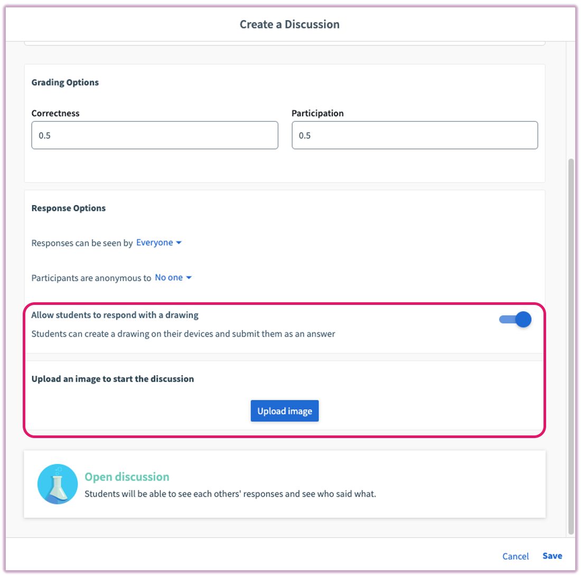Click the Upload an image to start label
The image size is (581, 576).
point(113,379)
